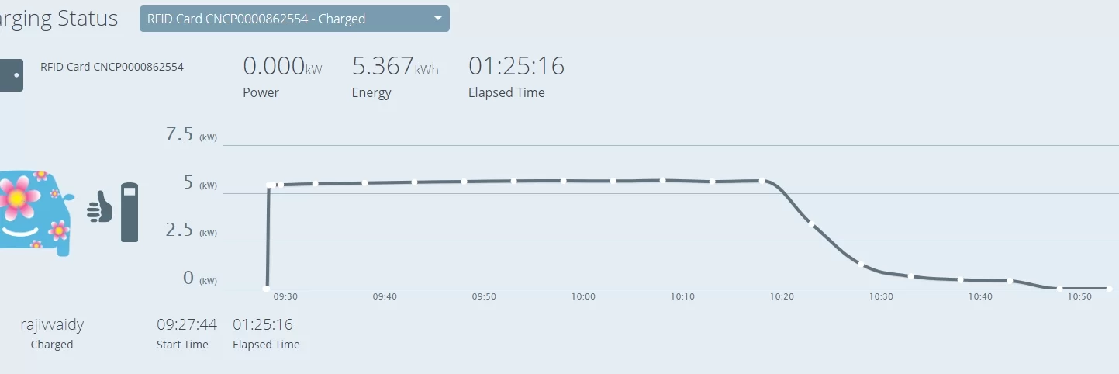Select the RFID Card CNCP0000862554 label
This screenshot has height=374, width=1119.
[112, 67]
